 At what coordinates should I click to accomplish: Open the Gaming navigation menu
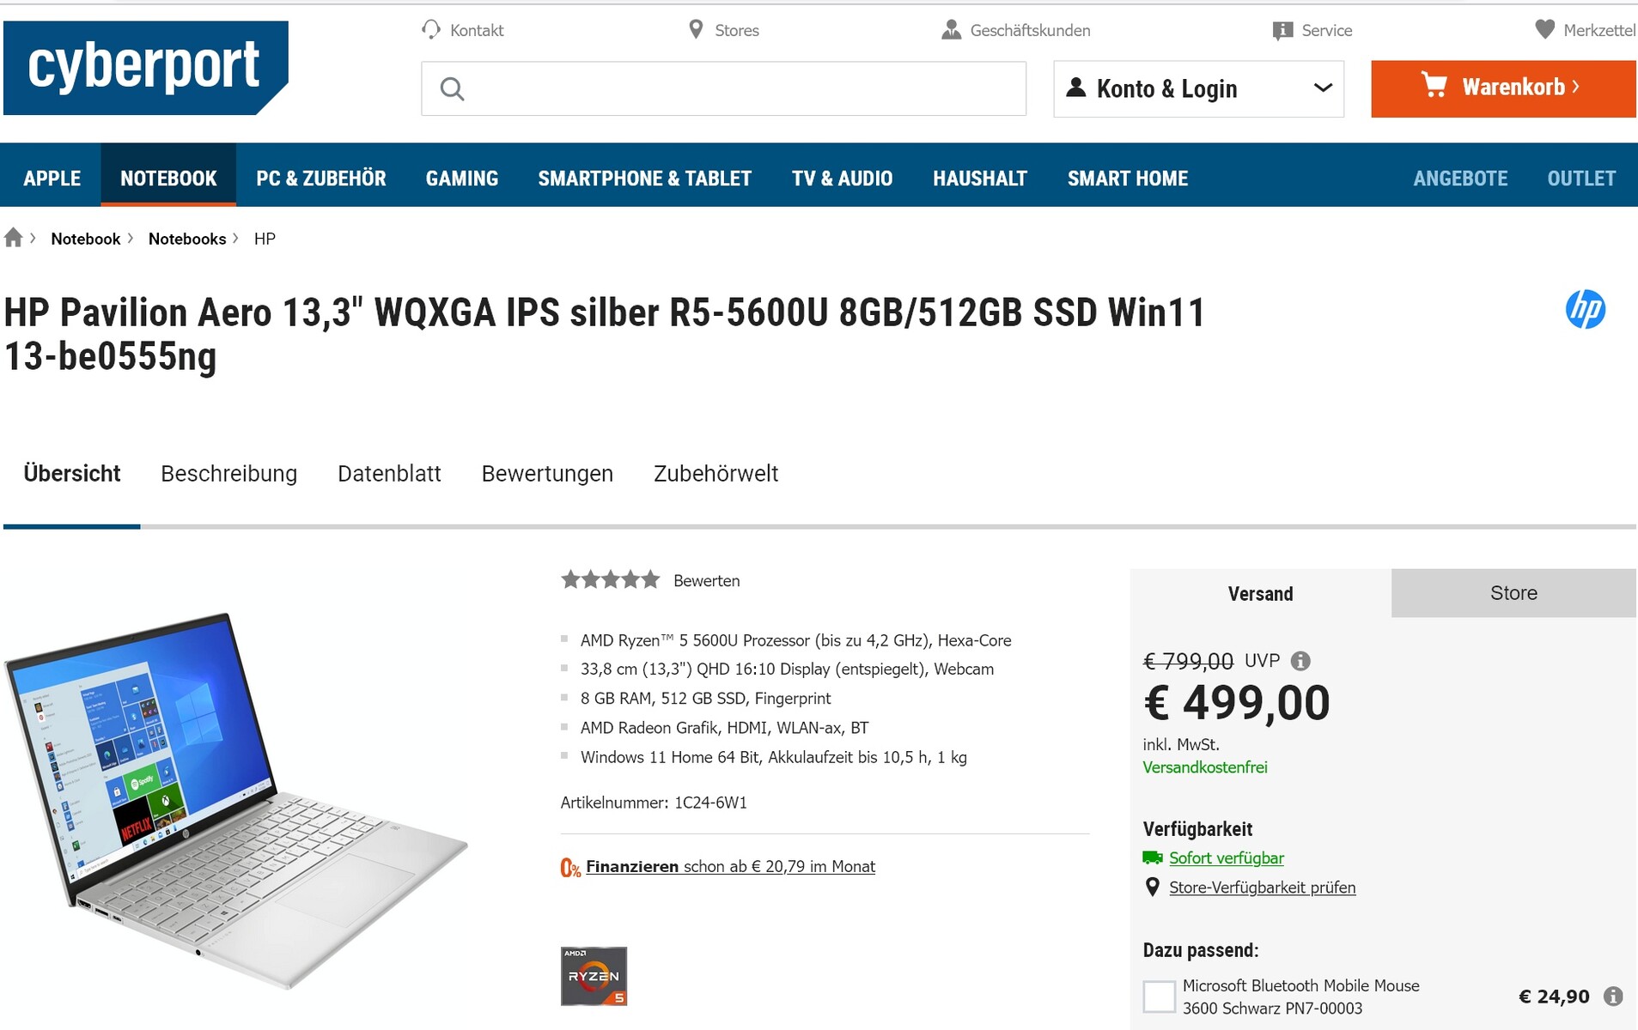[461, 179]
